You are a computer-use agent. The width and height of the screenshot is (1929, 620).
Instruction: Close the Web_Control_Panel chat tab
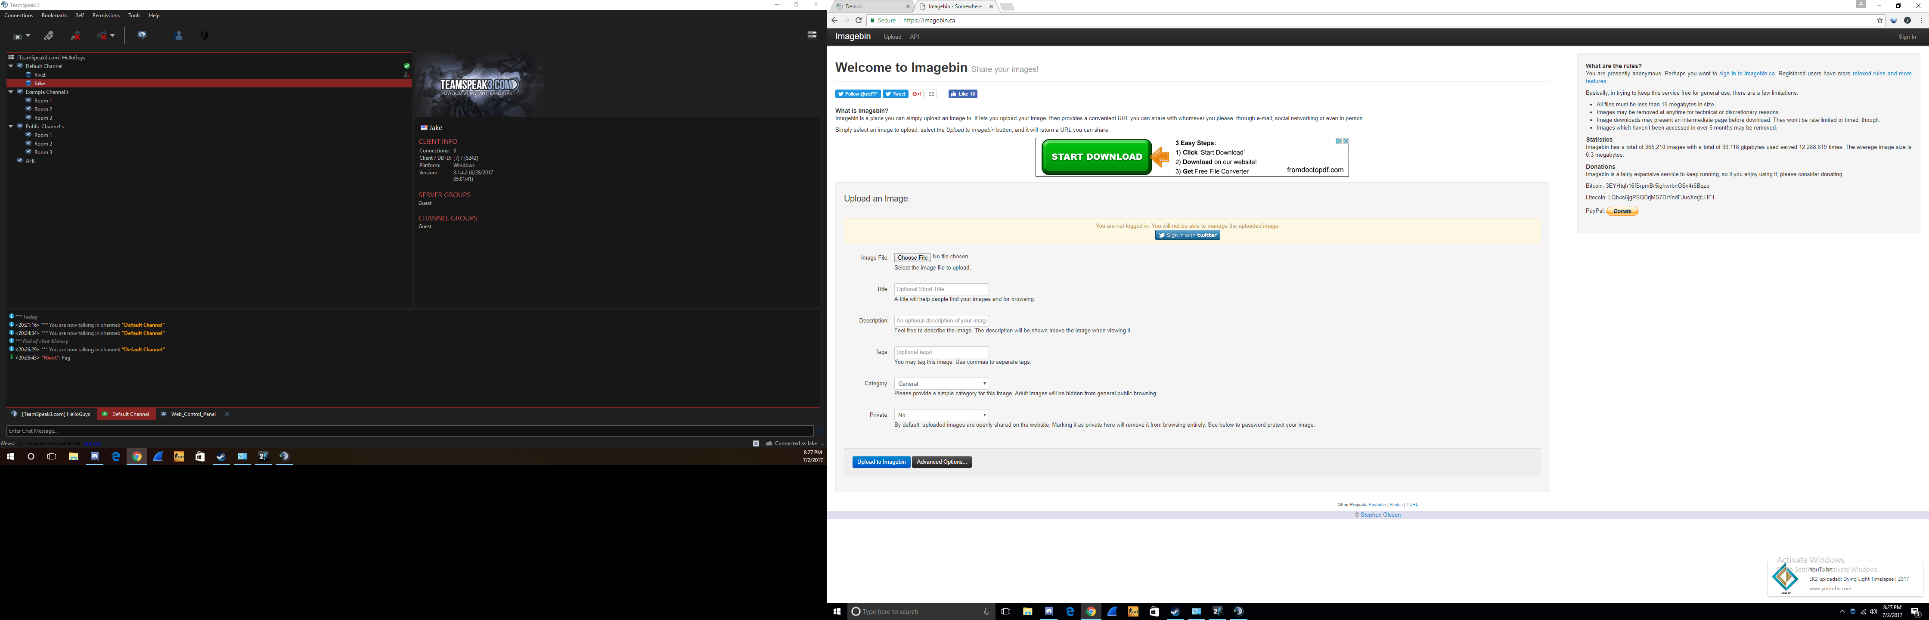coord(227,414)
